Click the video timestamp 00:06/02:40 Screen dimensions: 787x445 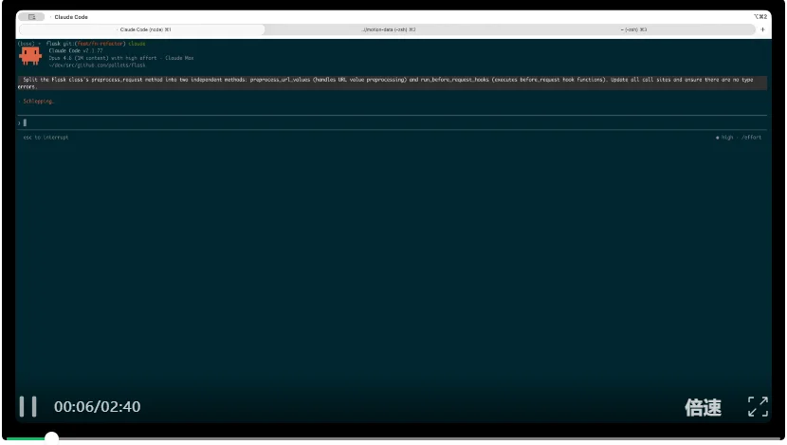tap(97, 407)
